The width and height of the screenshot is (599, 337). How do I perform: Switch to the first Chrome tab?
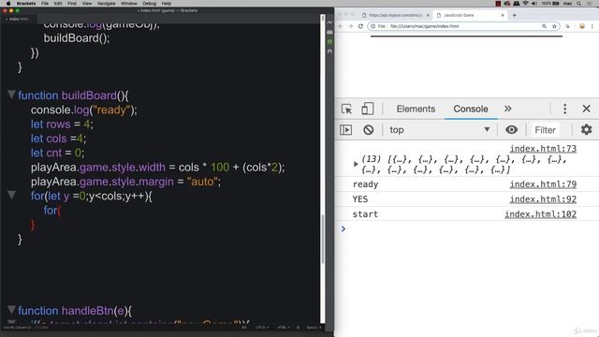click(395, 15)
